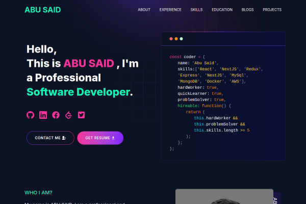
Task: Click the hireable: function() code line
Action: pos(205,106)
